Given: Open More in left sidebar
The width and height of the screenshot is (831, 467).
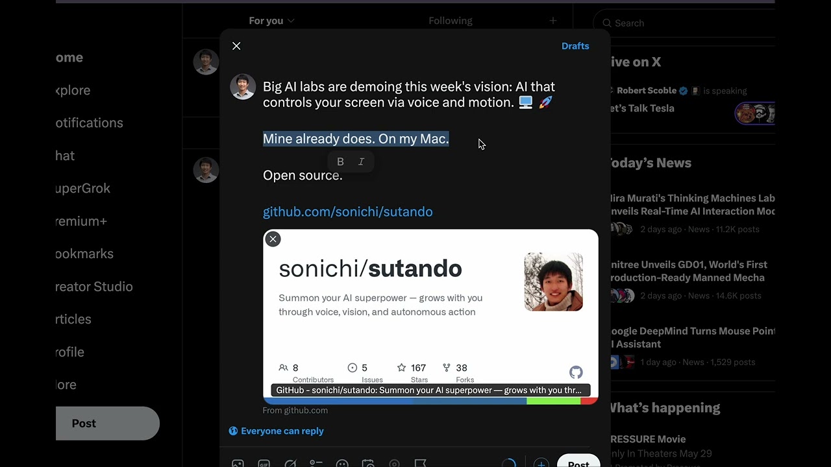Looking at the screenshot, I should 66,385.
